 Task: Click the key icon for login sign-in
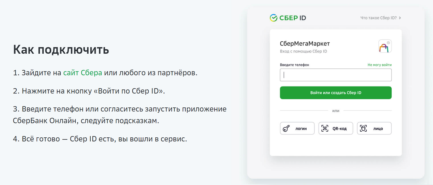pyautogui.click(x=286, y=128)
